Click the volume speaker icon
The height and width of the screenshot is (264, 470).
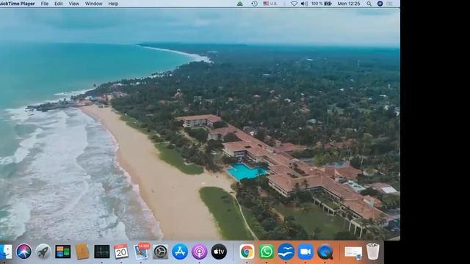[304, 4]
